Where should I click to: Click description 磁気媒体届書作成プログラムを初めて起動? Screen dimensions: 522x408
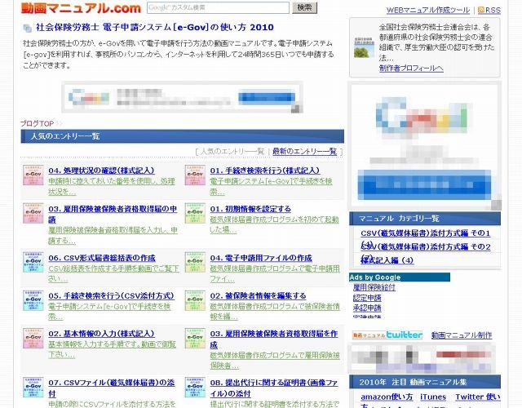[x=274, y=225]
